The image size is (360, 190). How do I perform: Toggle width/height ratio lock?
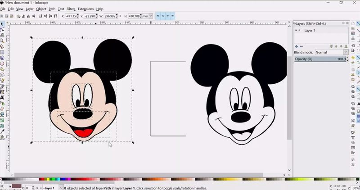(x=120, y=16)
